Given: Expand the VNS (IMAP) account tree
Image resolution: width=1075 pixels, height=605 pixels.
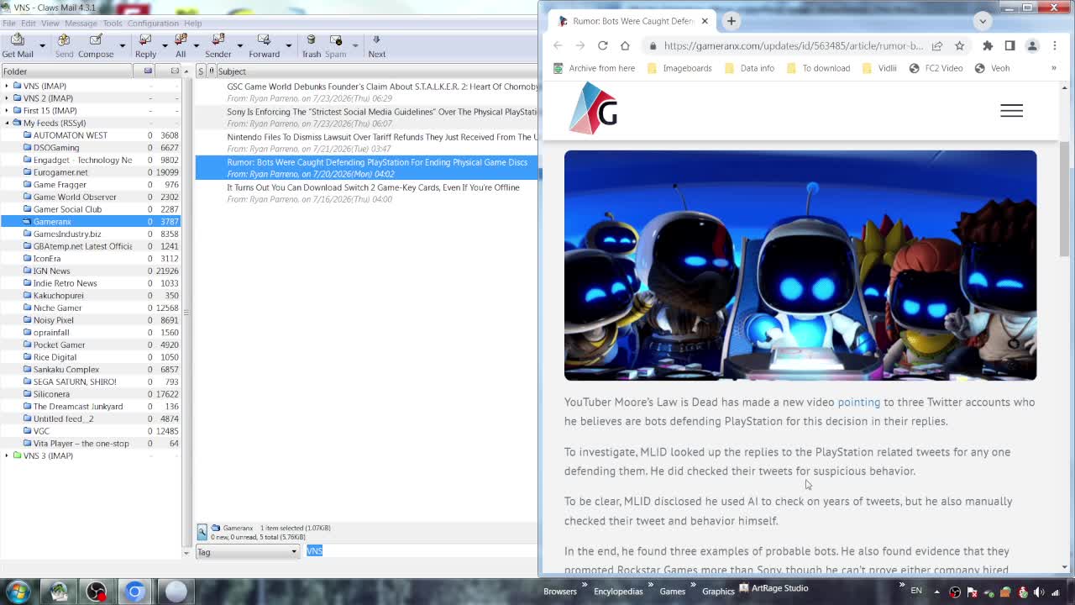Looking at the screenshot, I should pos(7,86).
